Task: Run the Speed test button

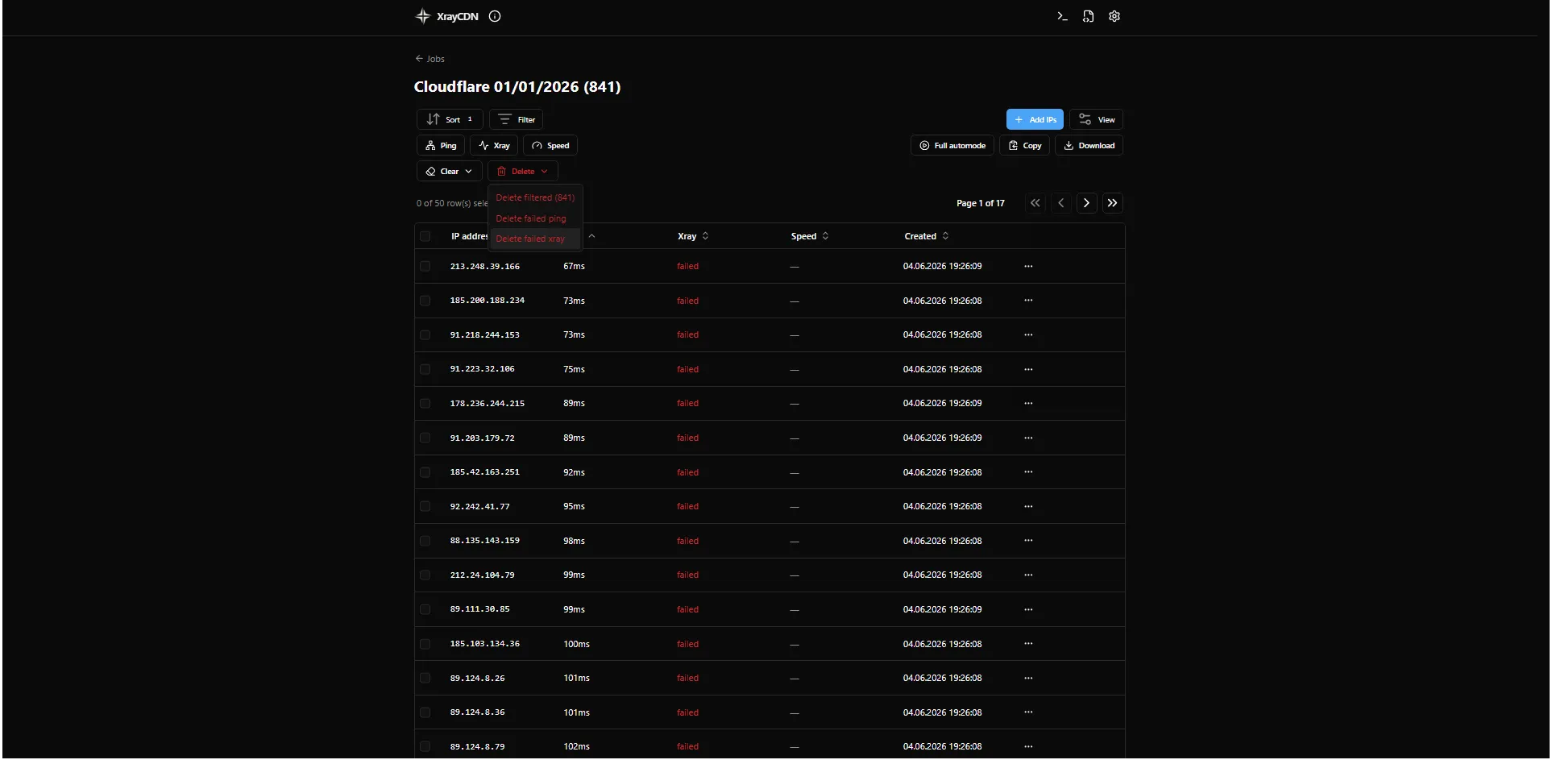Action: pyautogui.click(x=550, y=145)
